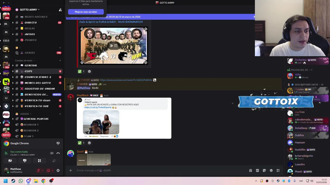Screen dimensions: 330x185
Task: Click member DotaSleep in list
Action: 308,128
